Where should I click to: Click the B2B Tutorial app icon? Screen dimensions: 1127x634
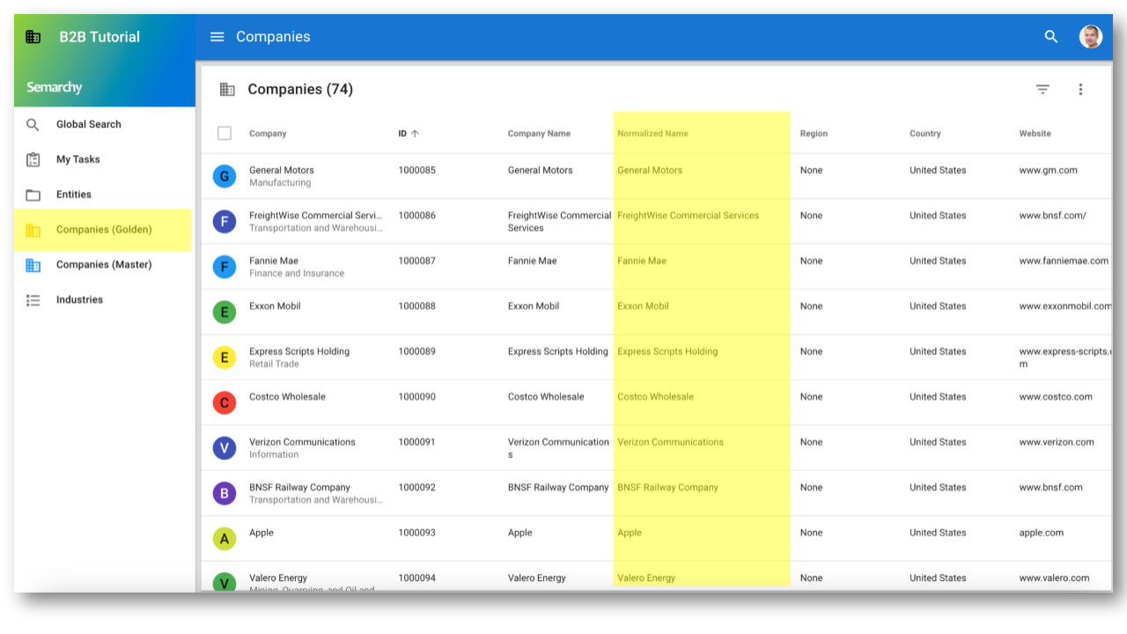(x=33, y=37)
